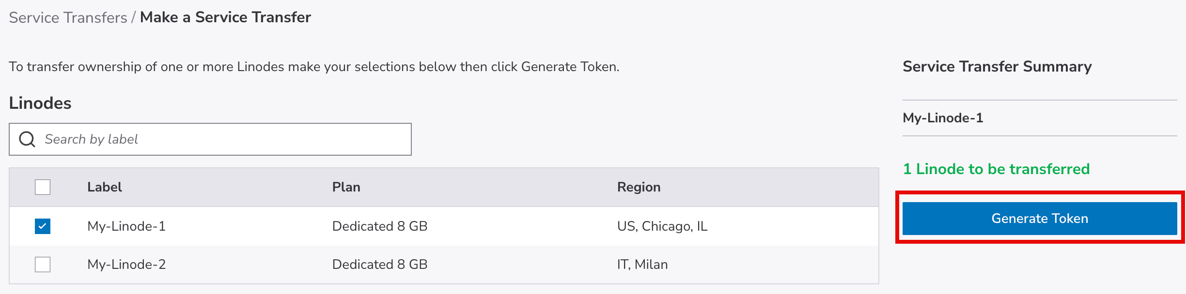This screenshot has width=1186, height=294.
Task: Toggle the select-all checkbox in table header
Action: click(43, 187)
